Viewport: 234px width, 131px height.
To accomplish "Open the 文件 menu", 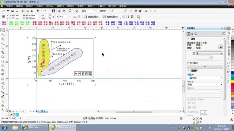I will [9, 6].
